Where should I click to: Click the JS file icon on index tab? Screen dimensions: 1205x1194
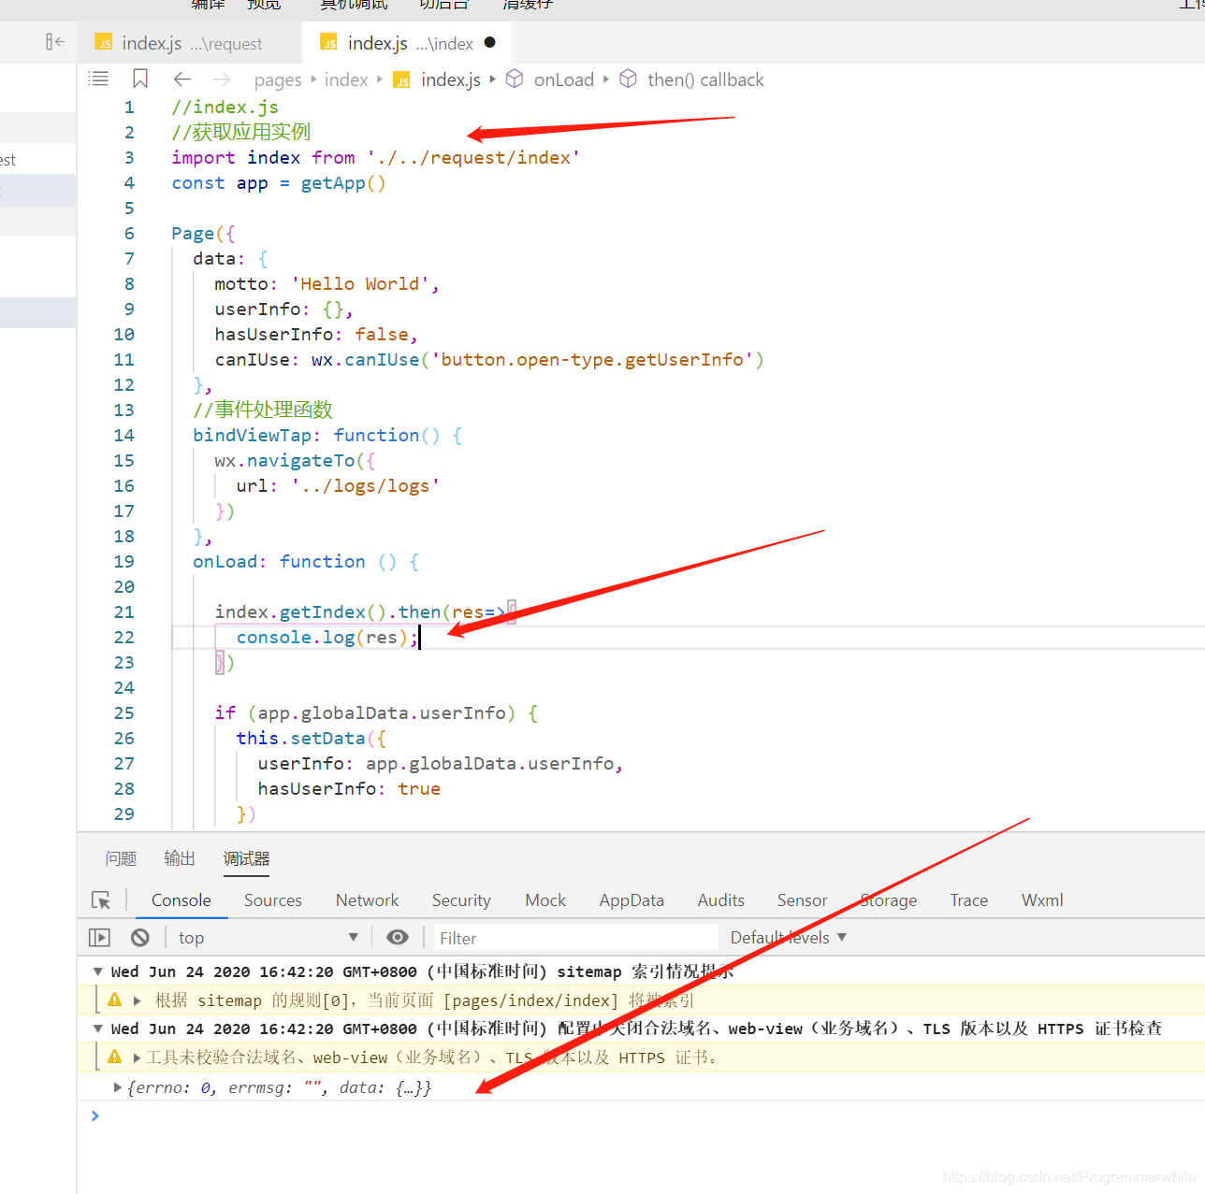click(328, 43)
